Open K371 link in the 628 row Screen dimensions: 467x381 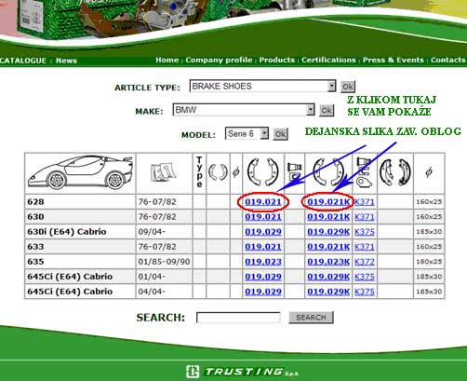tap(365, 202)
